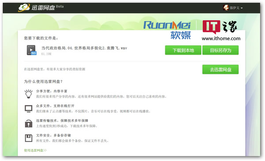Click the 去迅雷网盘 button
Image resolution: width=265 pixels, height=161 pixels.
220,69
